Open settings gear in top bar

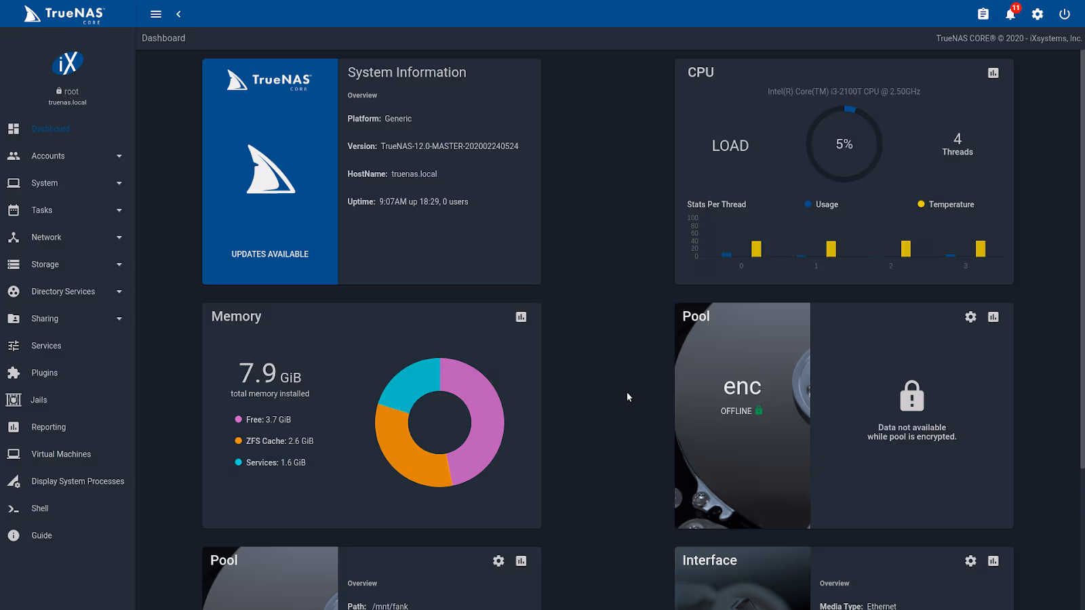pos(1038,14)
